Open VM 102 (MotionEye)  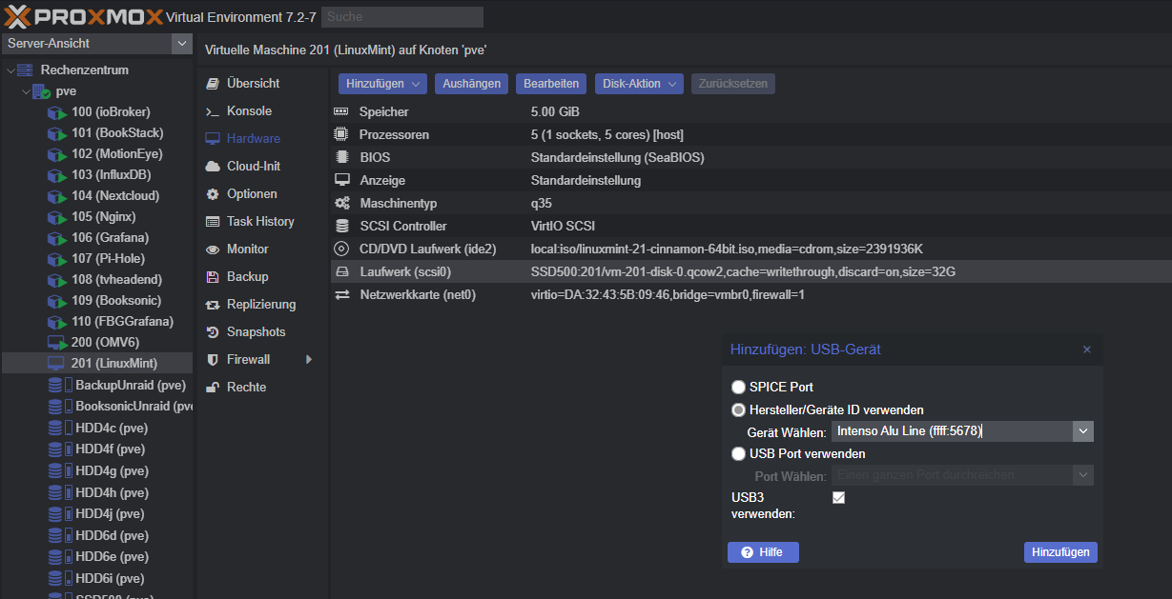click(116, 153)
